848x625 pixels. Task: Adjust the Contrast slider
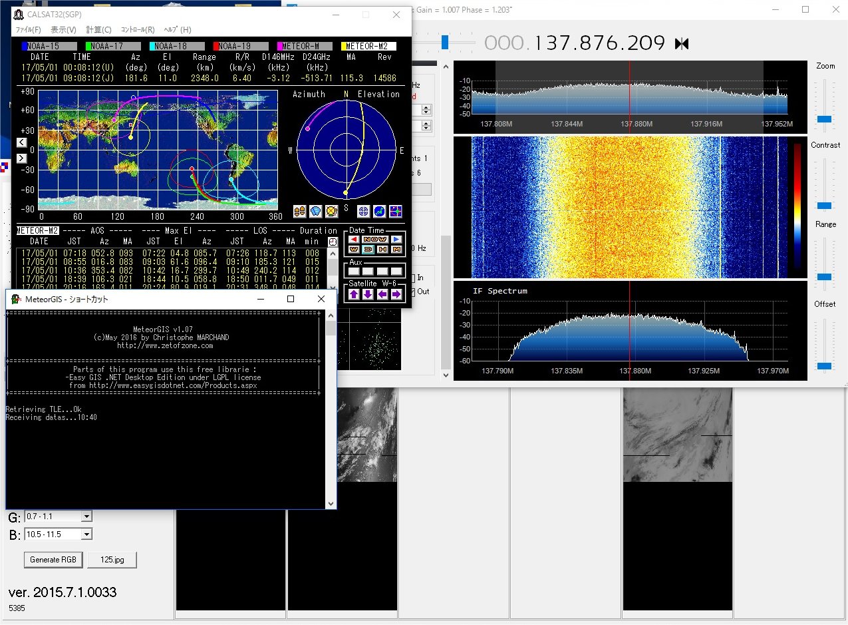[824, 205]
